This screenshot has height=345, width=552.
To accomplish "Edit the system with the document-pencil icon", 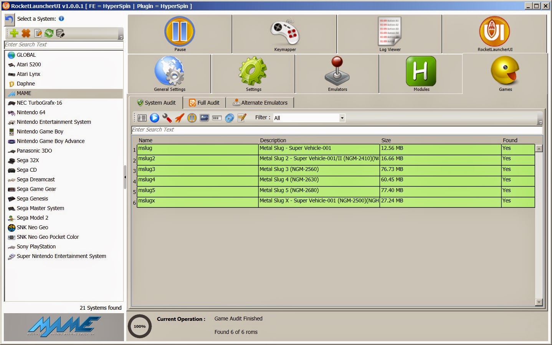I will tap(38, 33).
